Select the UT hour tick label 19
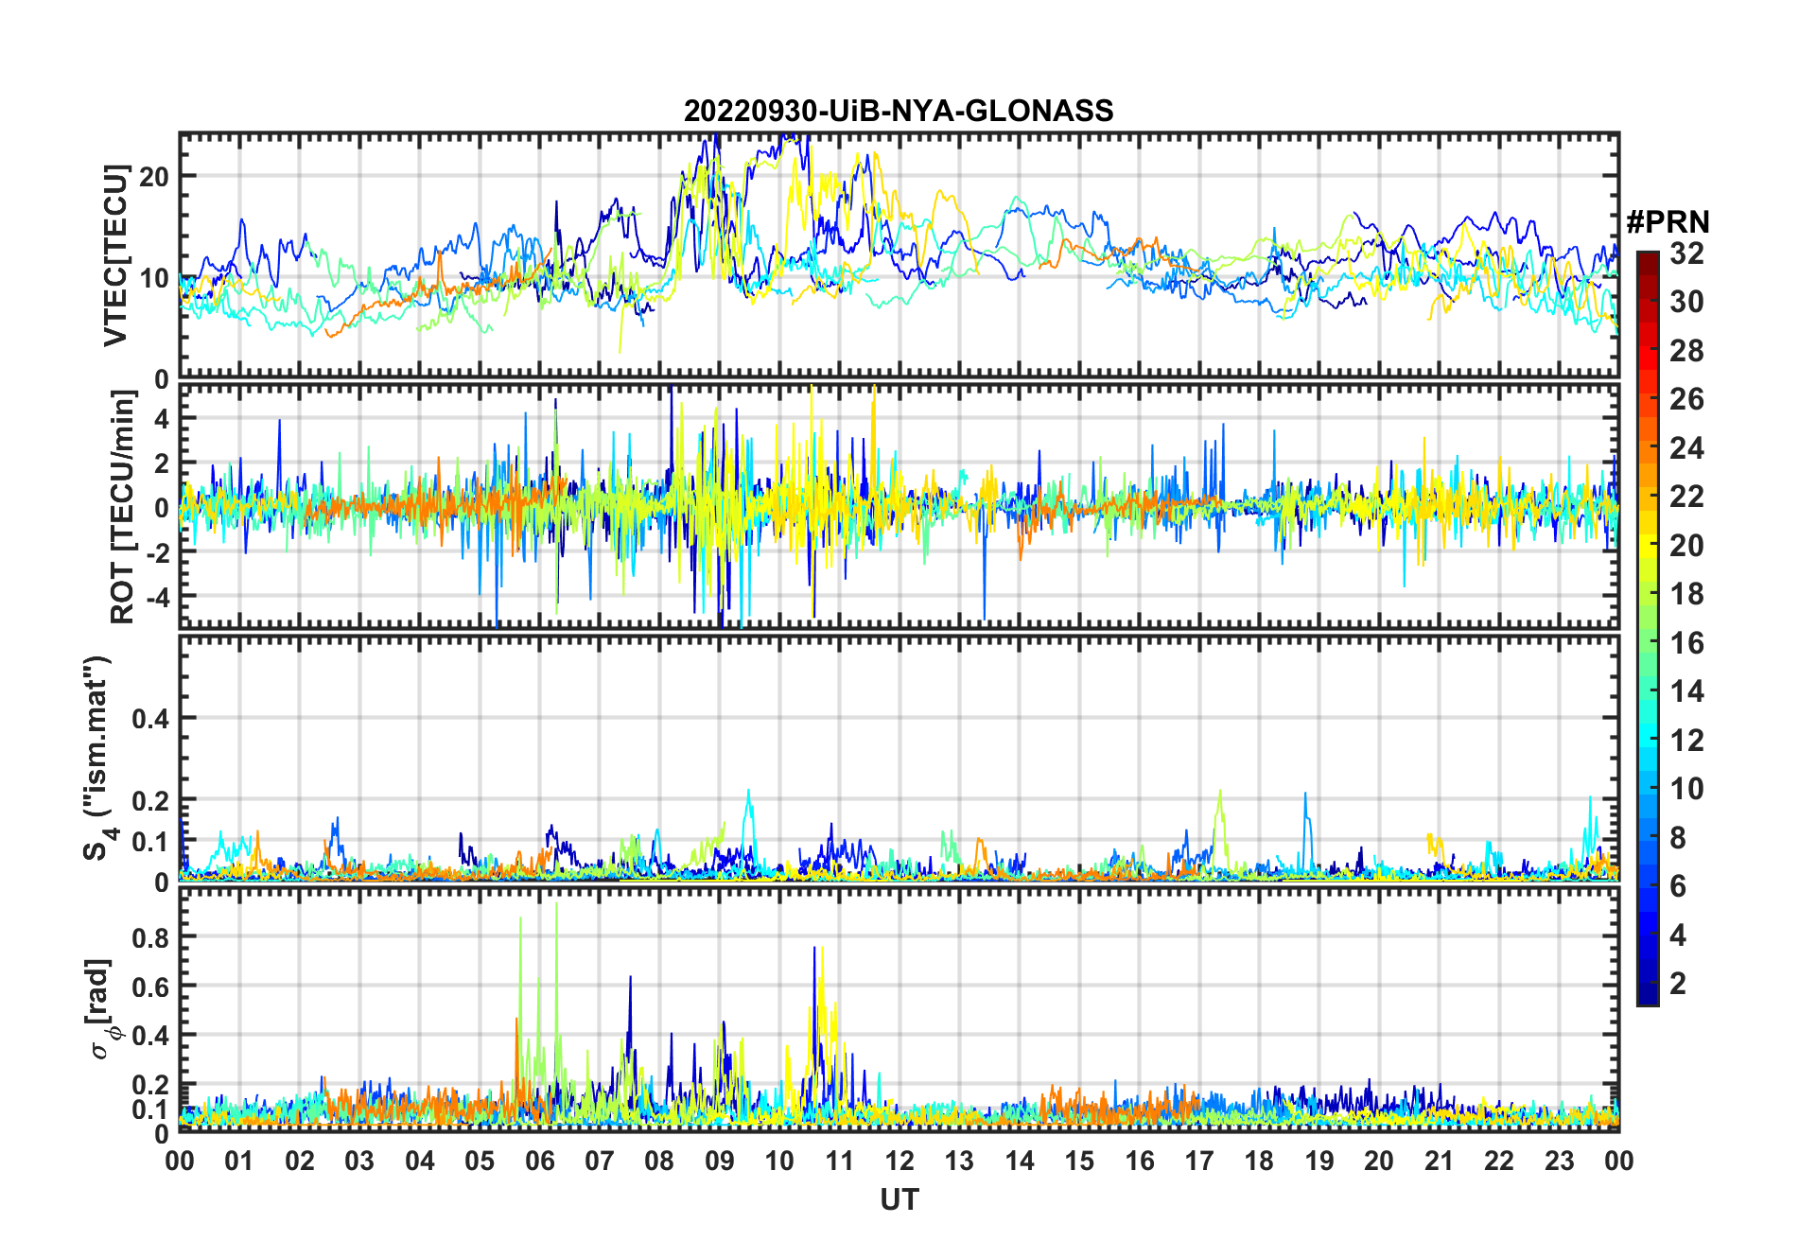The width and height of the screenshot is (1799, 1258). pyautogui.click(x=1319, y=1162)
